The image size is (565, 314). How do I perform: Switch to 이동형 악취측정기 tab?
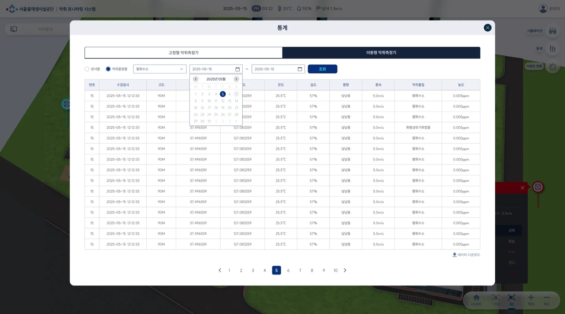point(381,53)
